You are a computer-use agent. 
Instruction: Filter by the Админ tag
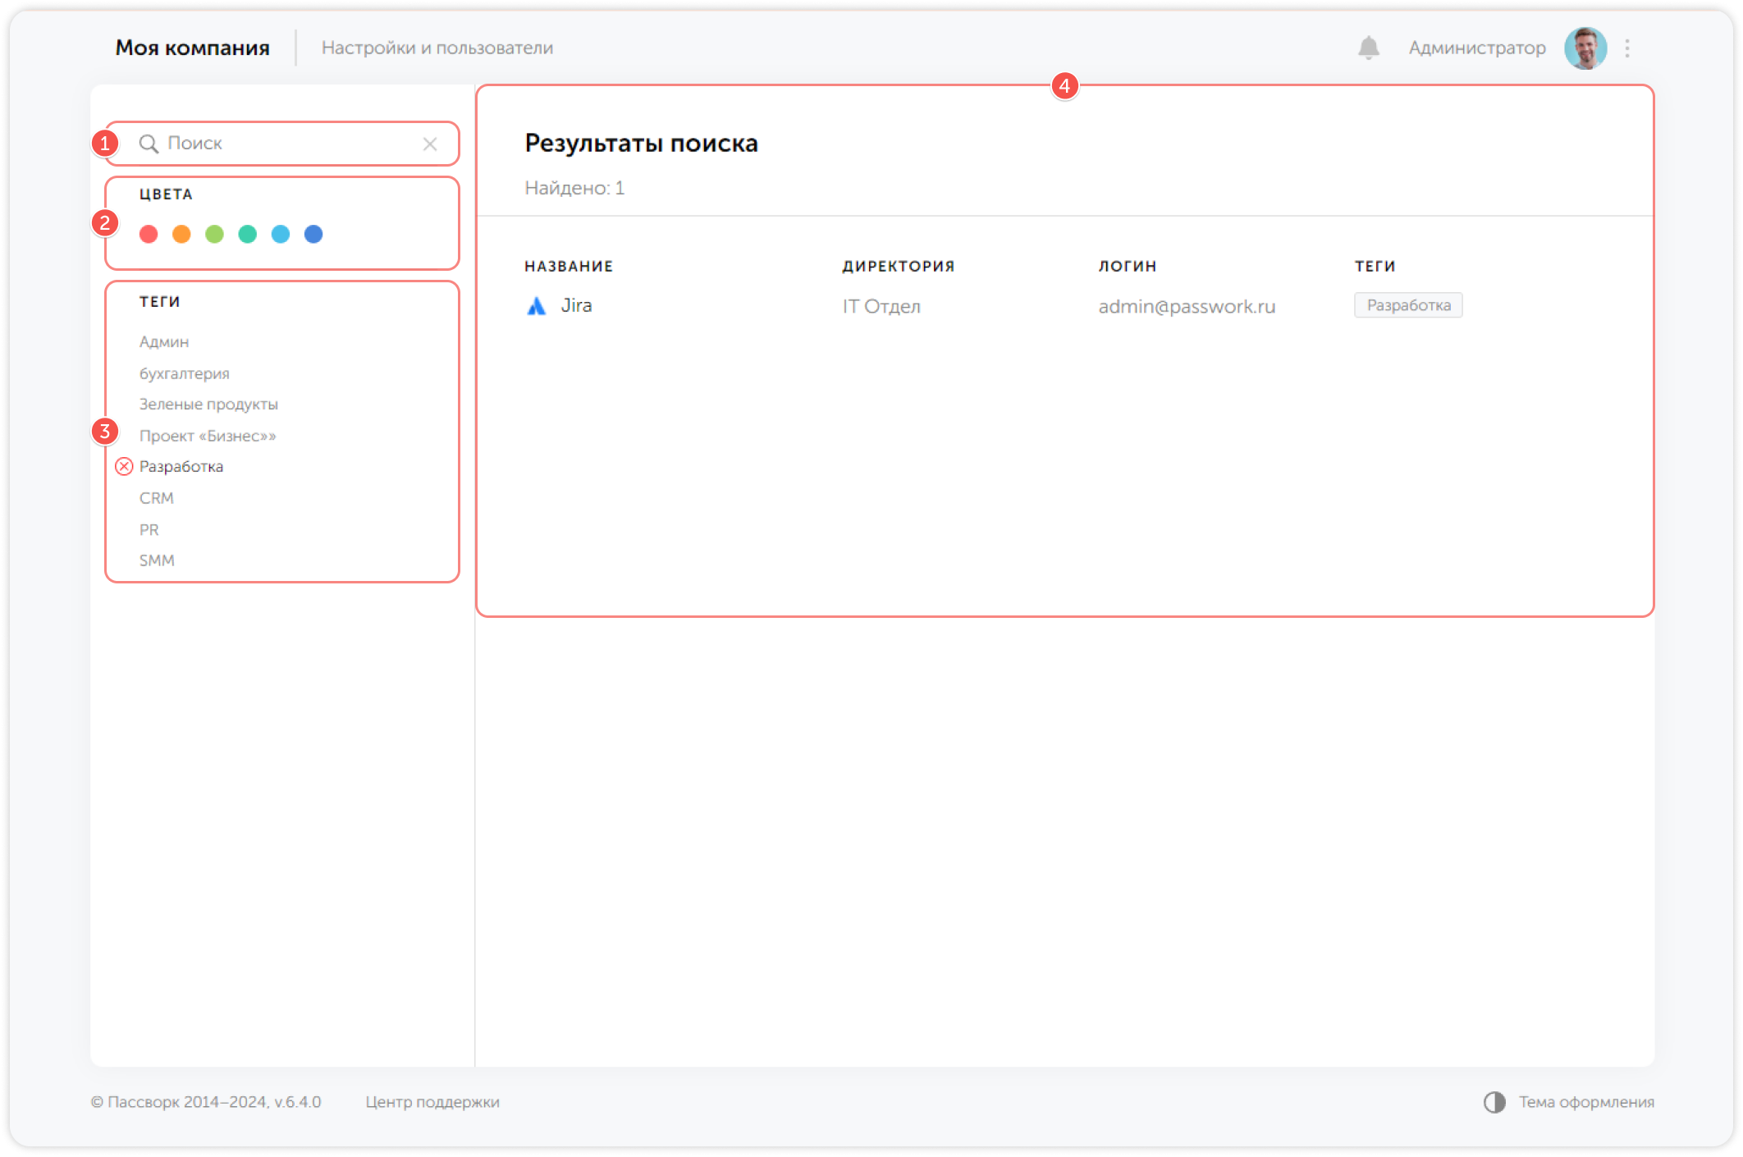click(x=164, y=341)
